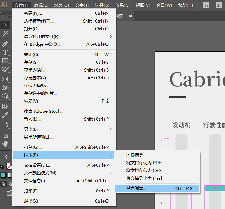Viewport: 225px width, 209px height.
Task: Open the toolbar question mark button
Action: coord(6,157)
